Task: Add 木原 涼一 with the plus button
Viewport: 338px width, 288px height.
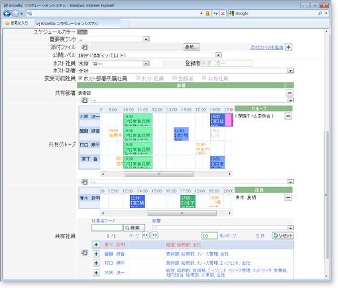Action: click(96, 273)
